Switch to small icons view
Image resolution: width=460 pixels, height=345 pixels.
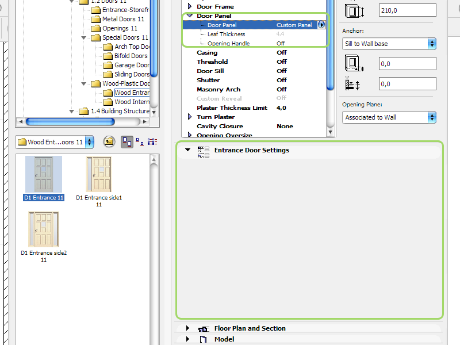(140, 142)
